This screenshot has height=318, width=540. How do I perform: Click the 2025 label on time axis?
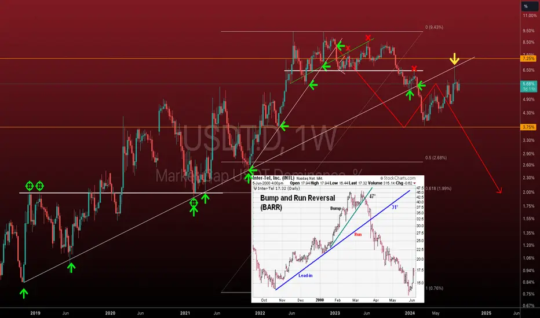tap(486, 313)
